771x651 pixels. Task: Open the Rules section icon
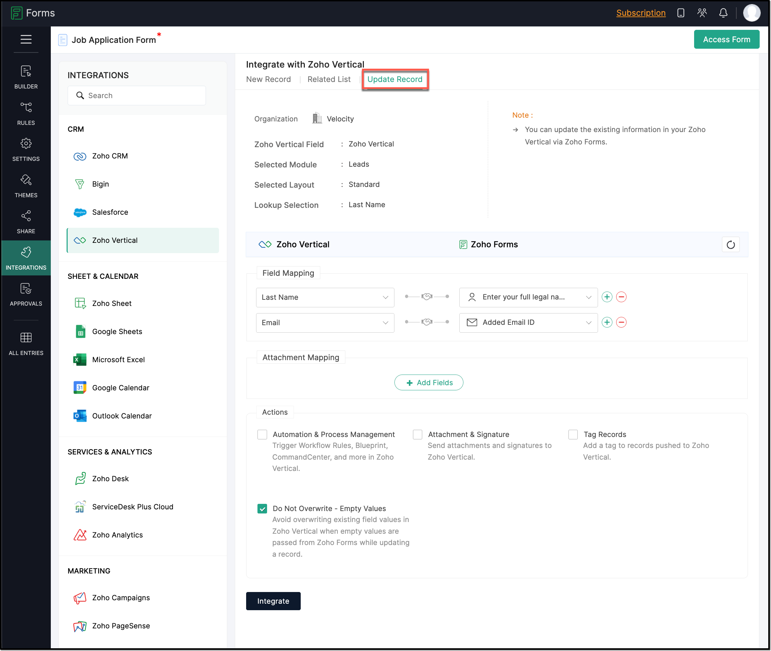click(26, 107)
